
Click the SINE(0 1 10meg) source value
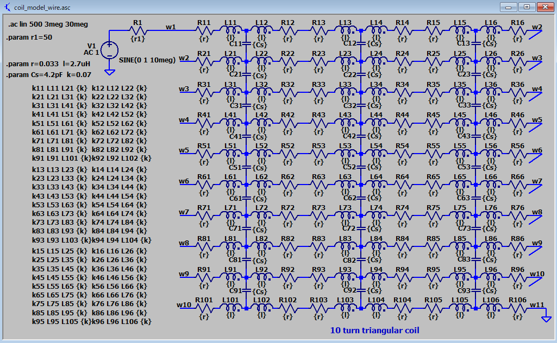point(147,60)
